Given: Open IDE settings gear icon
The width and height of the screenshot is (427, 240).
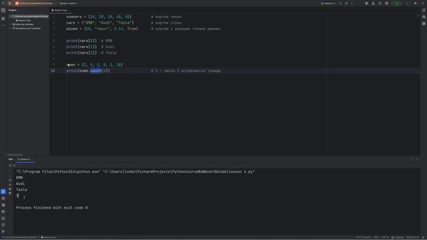Looking at the screenshot, I should point(386,3).
